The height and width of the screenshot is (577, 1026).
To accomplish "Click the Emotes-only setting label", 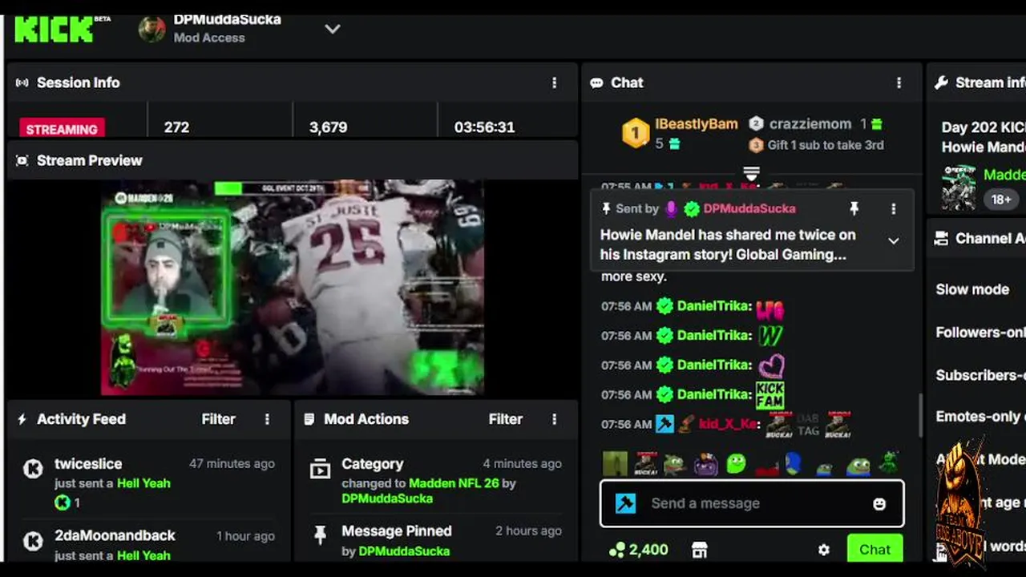I will pos(980,417).
